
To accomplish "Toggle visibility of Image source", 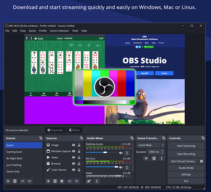I will click(73, 145).
